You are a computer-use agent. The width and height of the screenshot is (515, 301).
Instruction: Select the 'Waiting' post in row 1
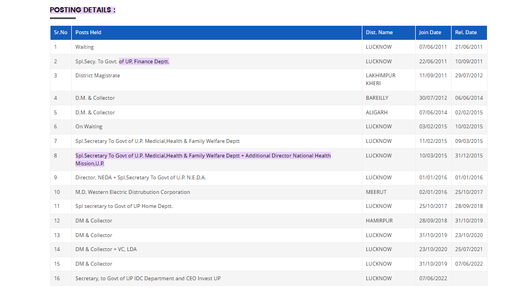pos(84,47)
